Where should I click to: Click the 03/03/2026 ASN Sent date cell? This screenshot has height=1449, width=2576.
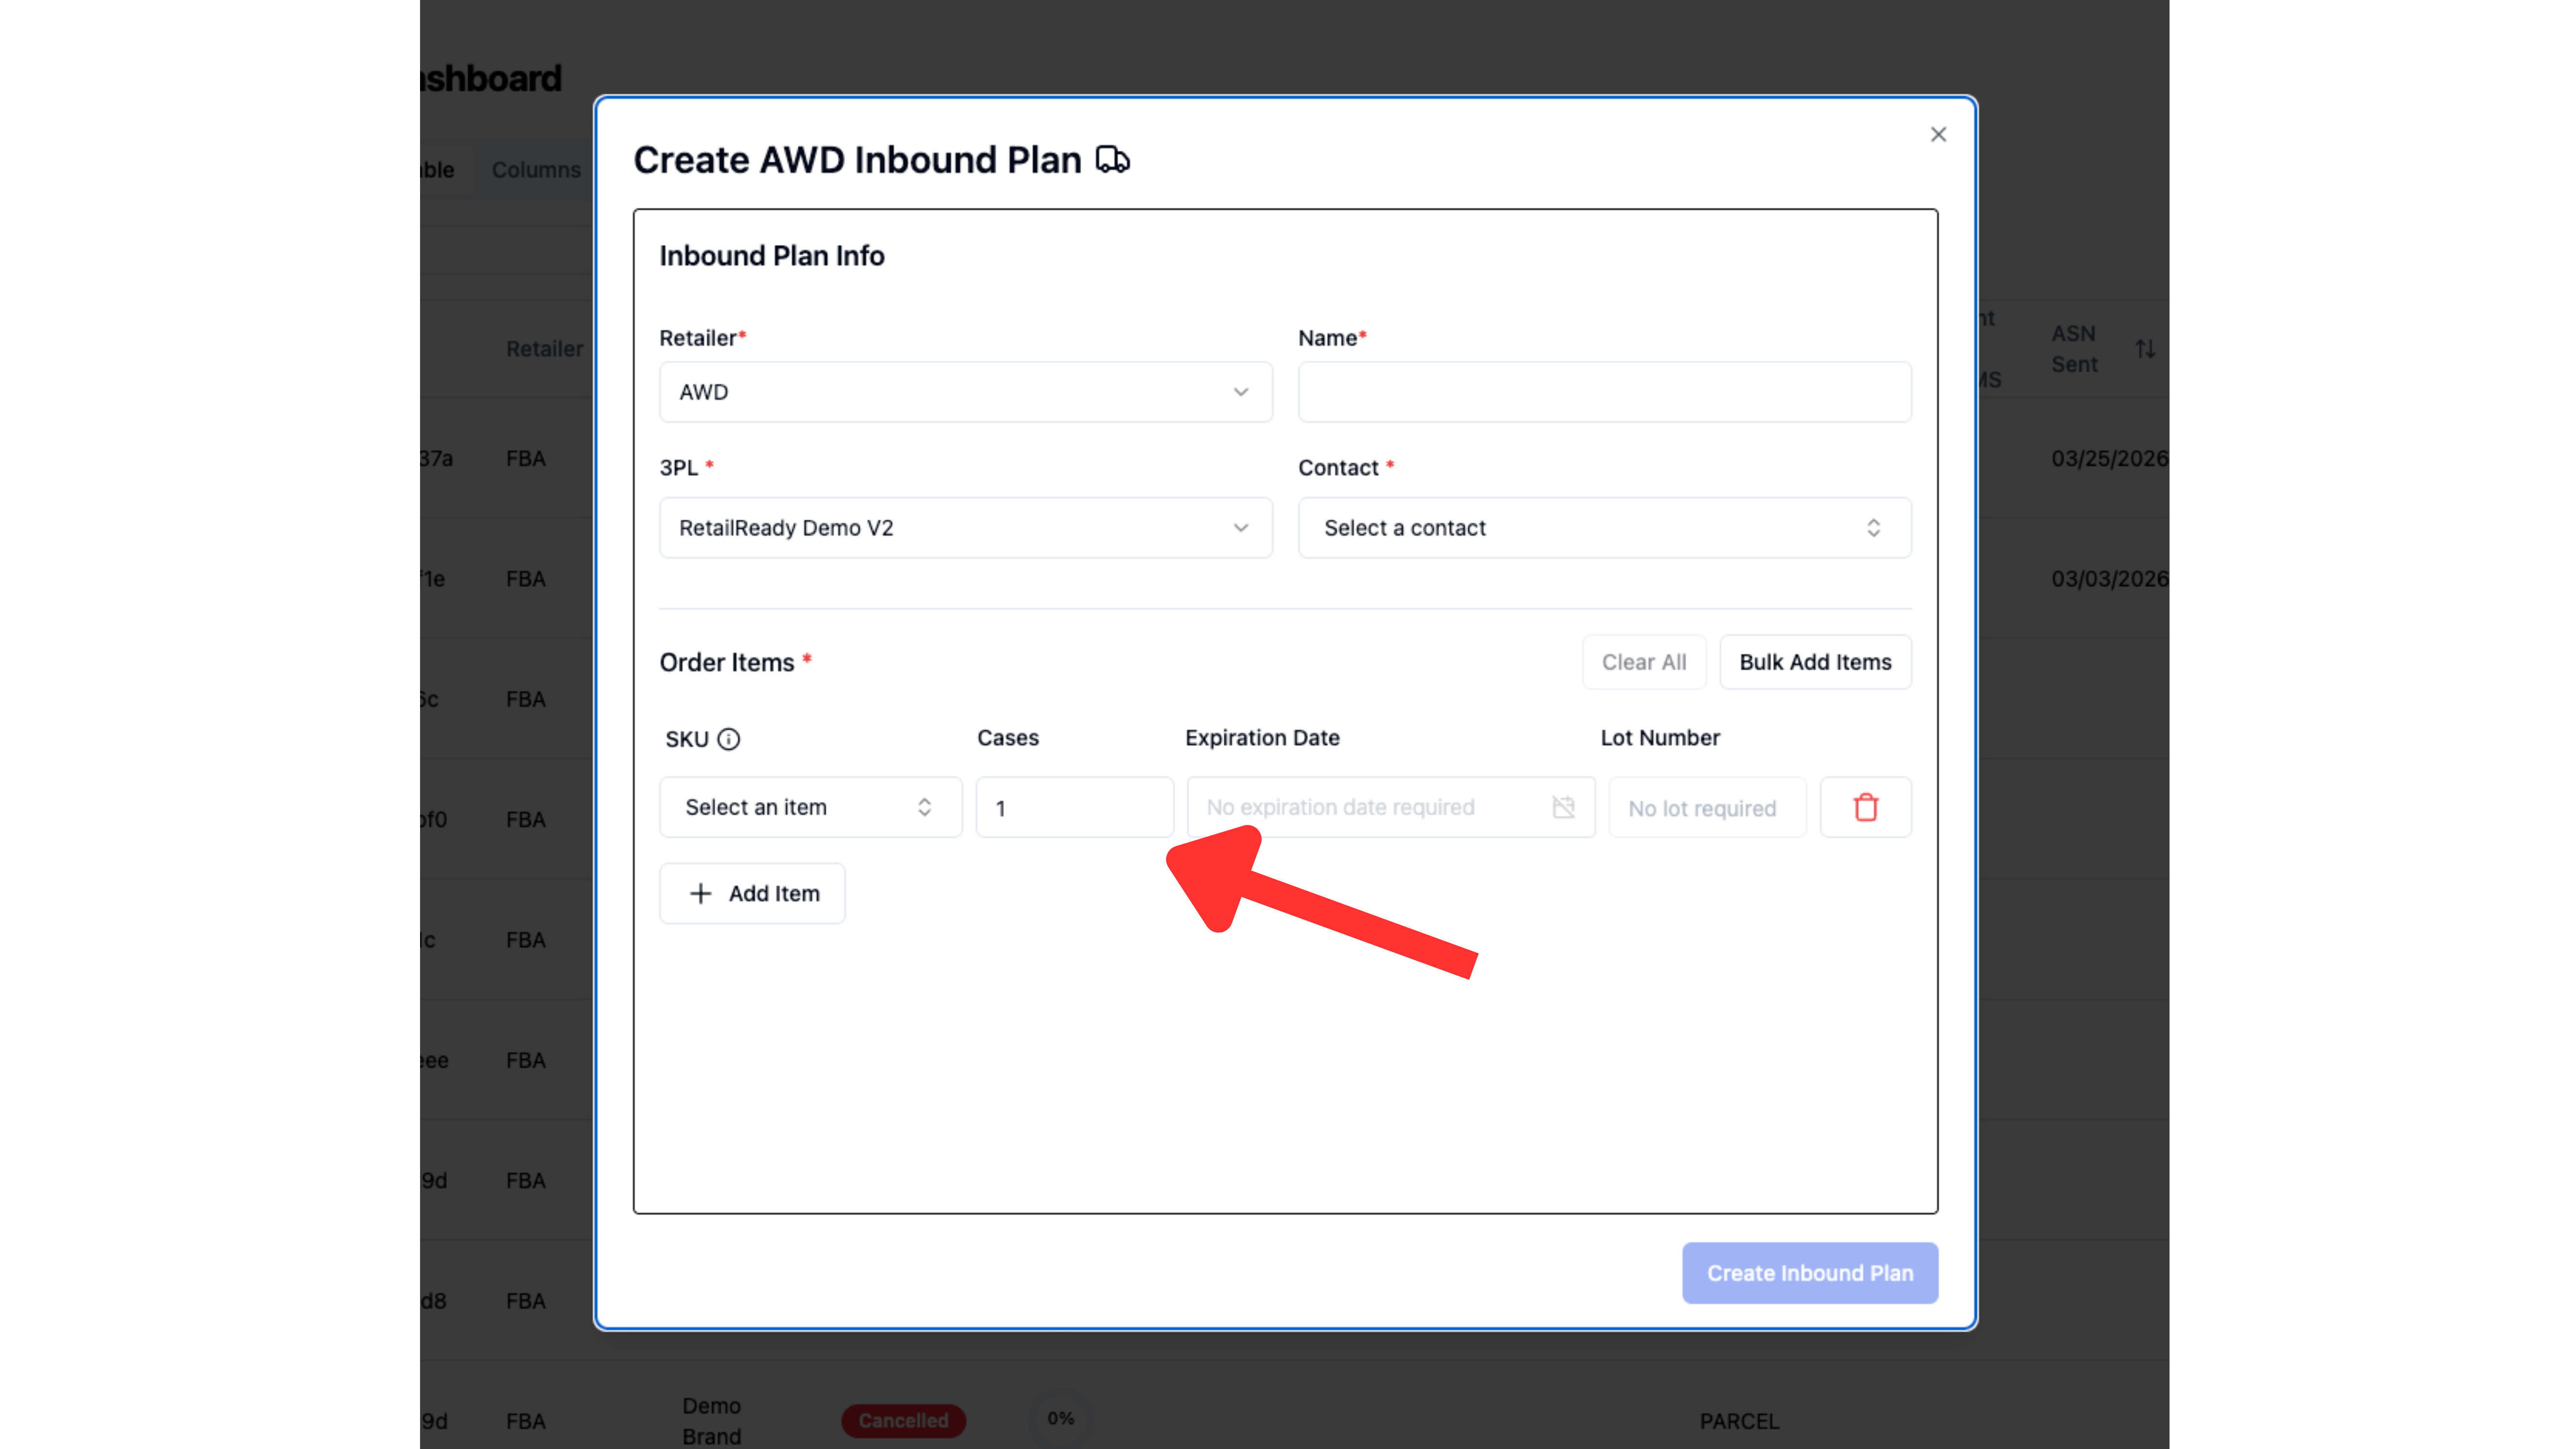[x=2109, y=578]
